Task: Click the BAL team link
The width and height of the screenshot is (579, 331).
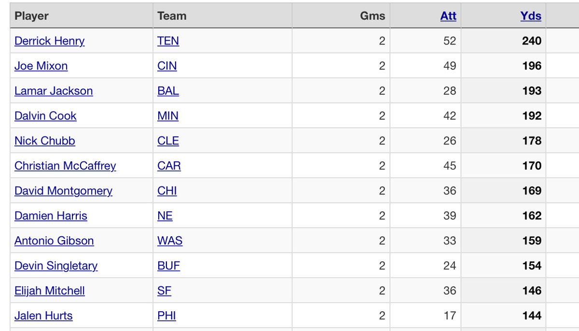Action: 168,91
